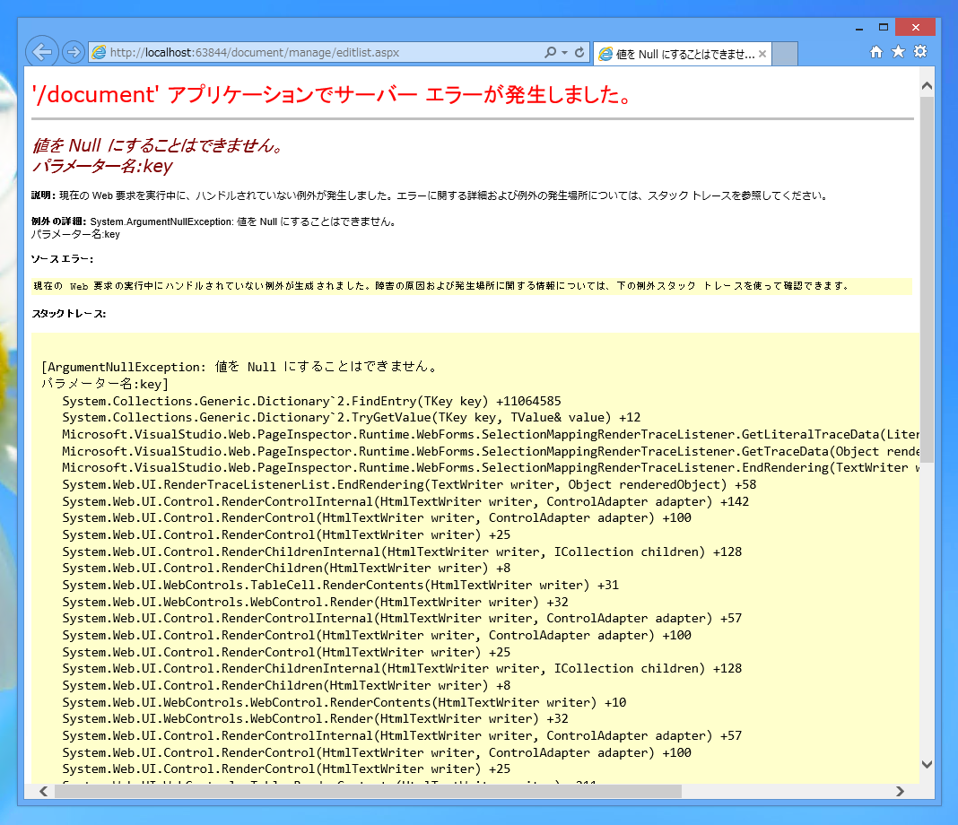Click inside the address bar URL field
Viewport: 958px width, 825px height.
[x=314, y=53]
